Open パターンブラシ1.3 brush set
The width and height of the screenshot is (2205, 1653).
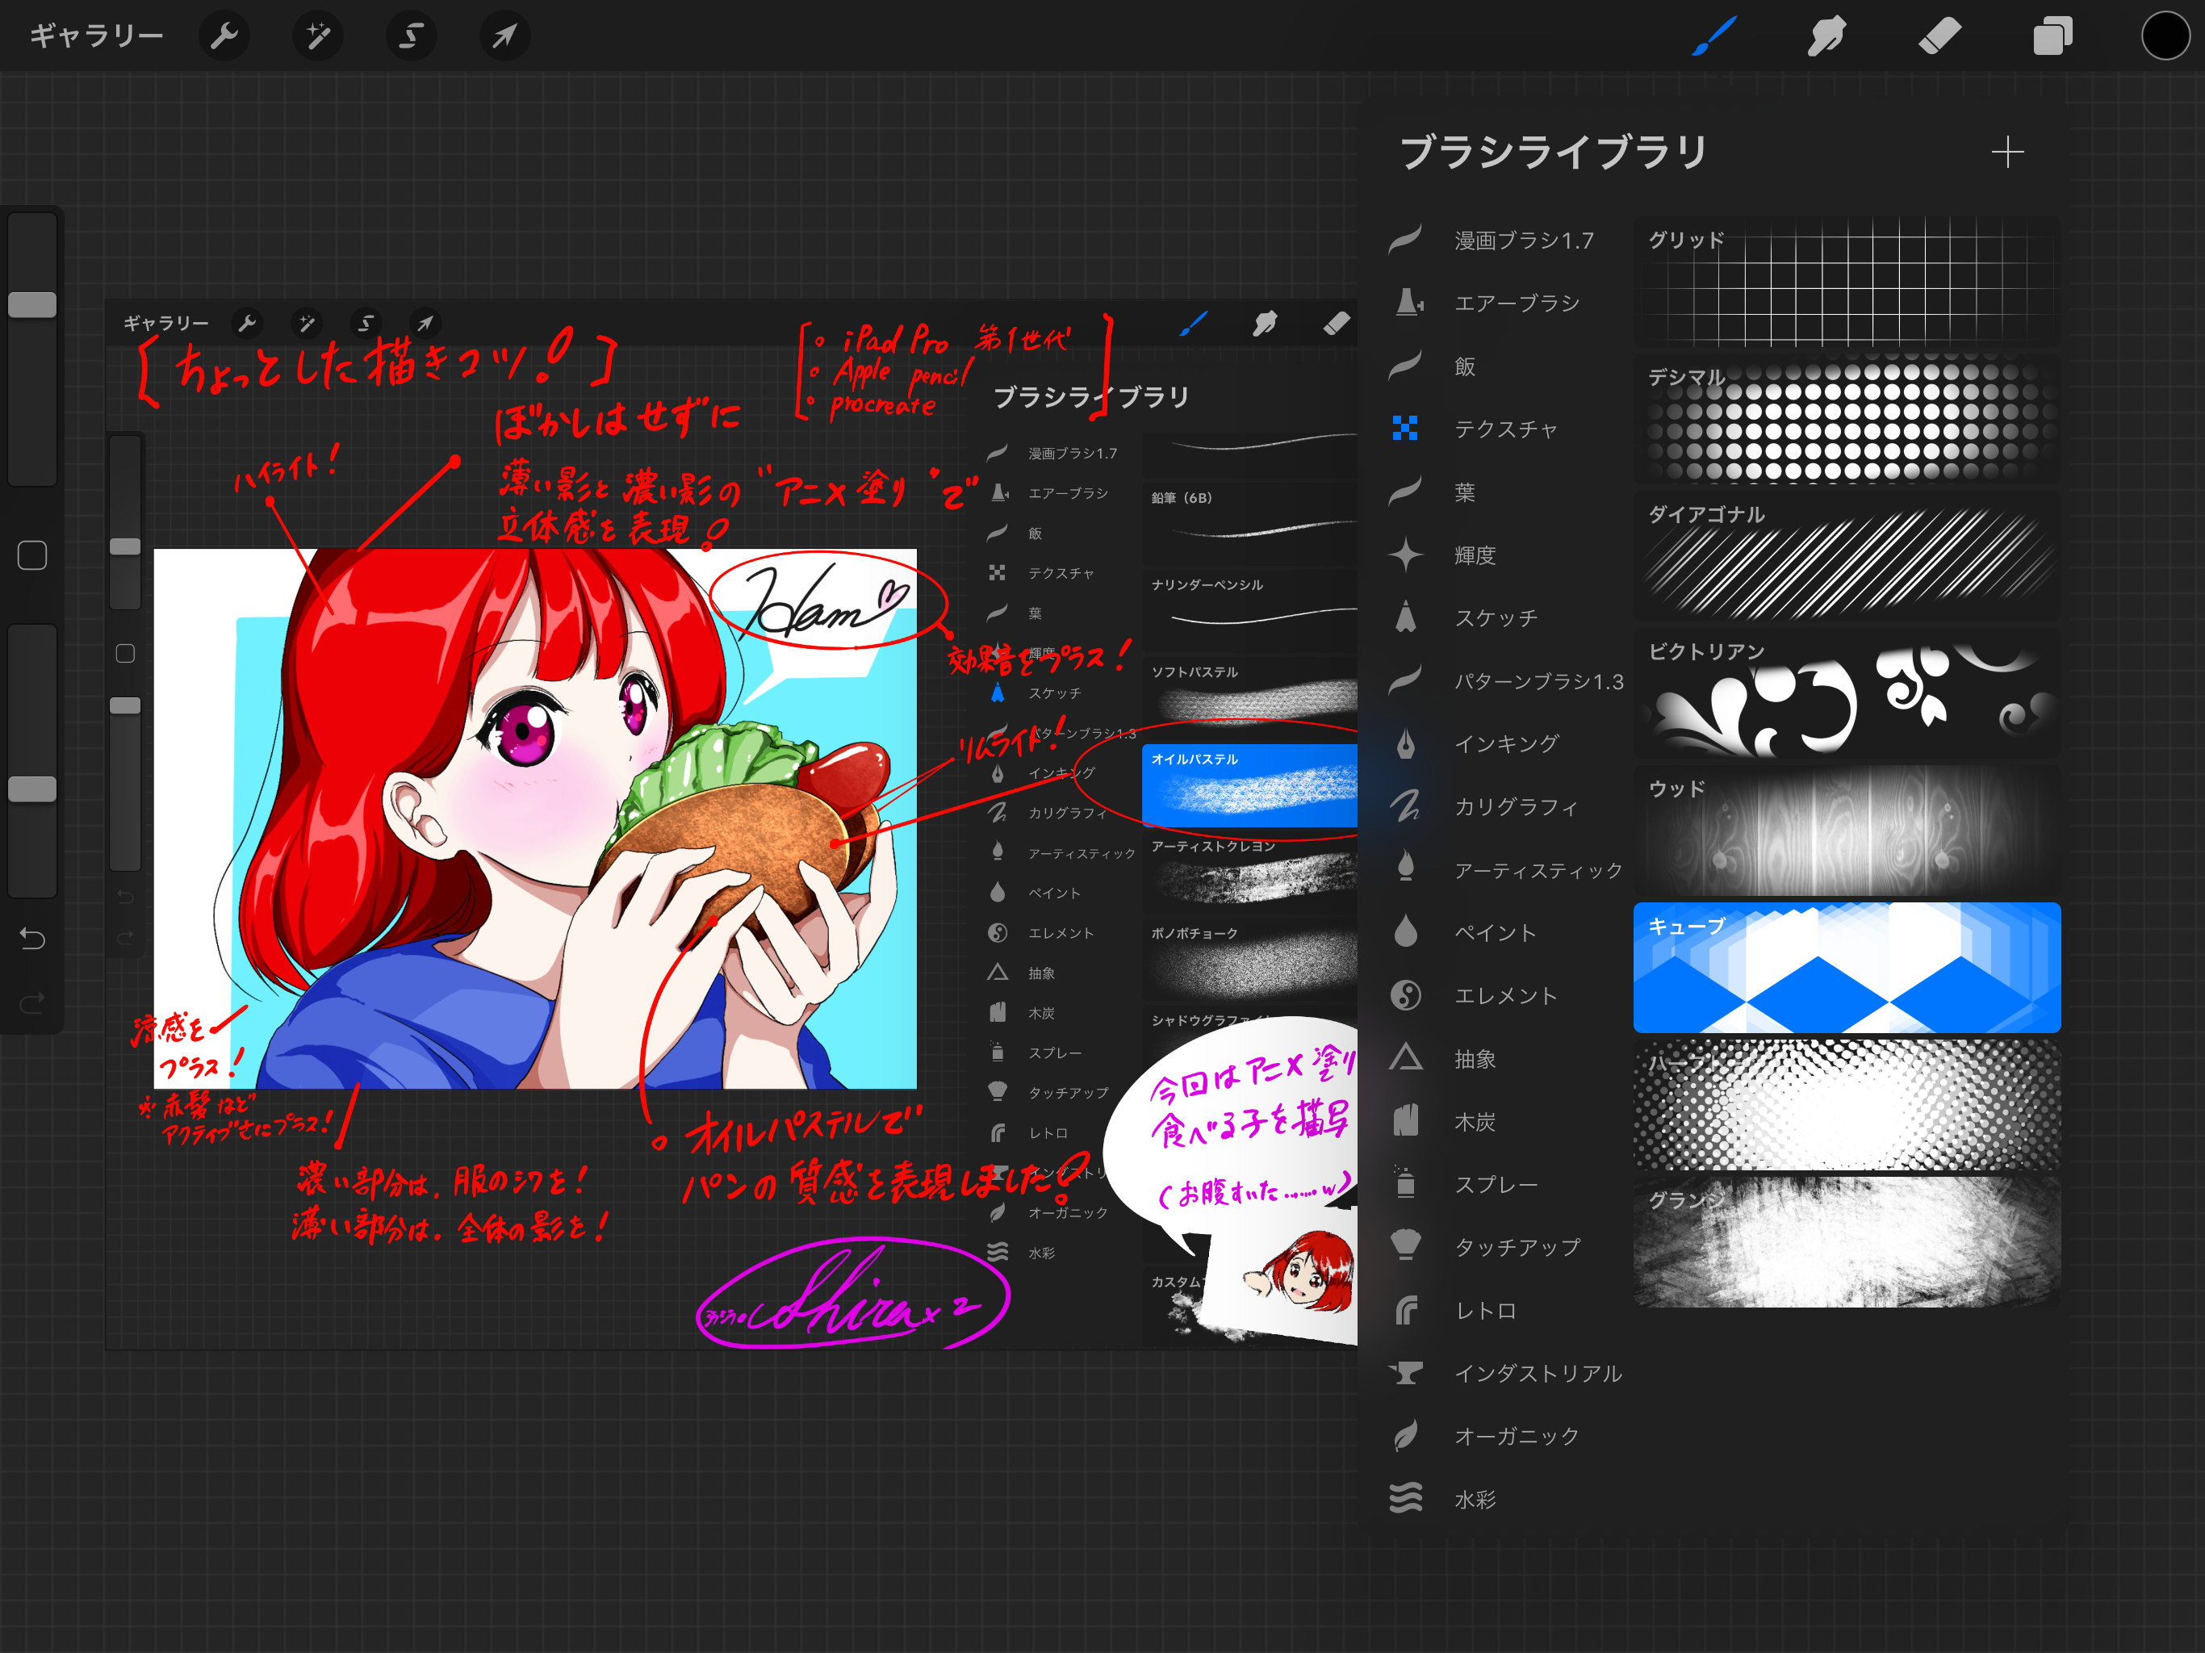pos(1505,681)
